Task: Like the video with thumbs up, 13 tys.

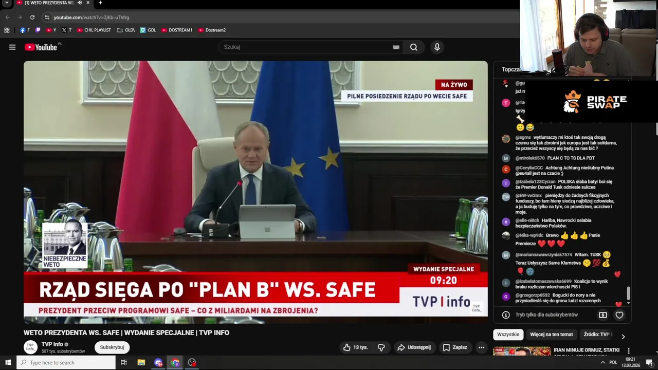Action: pyautogui.click(x=356, y=347)
